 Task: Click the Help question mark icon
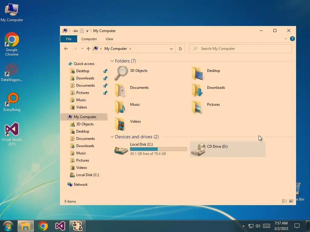292,39
